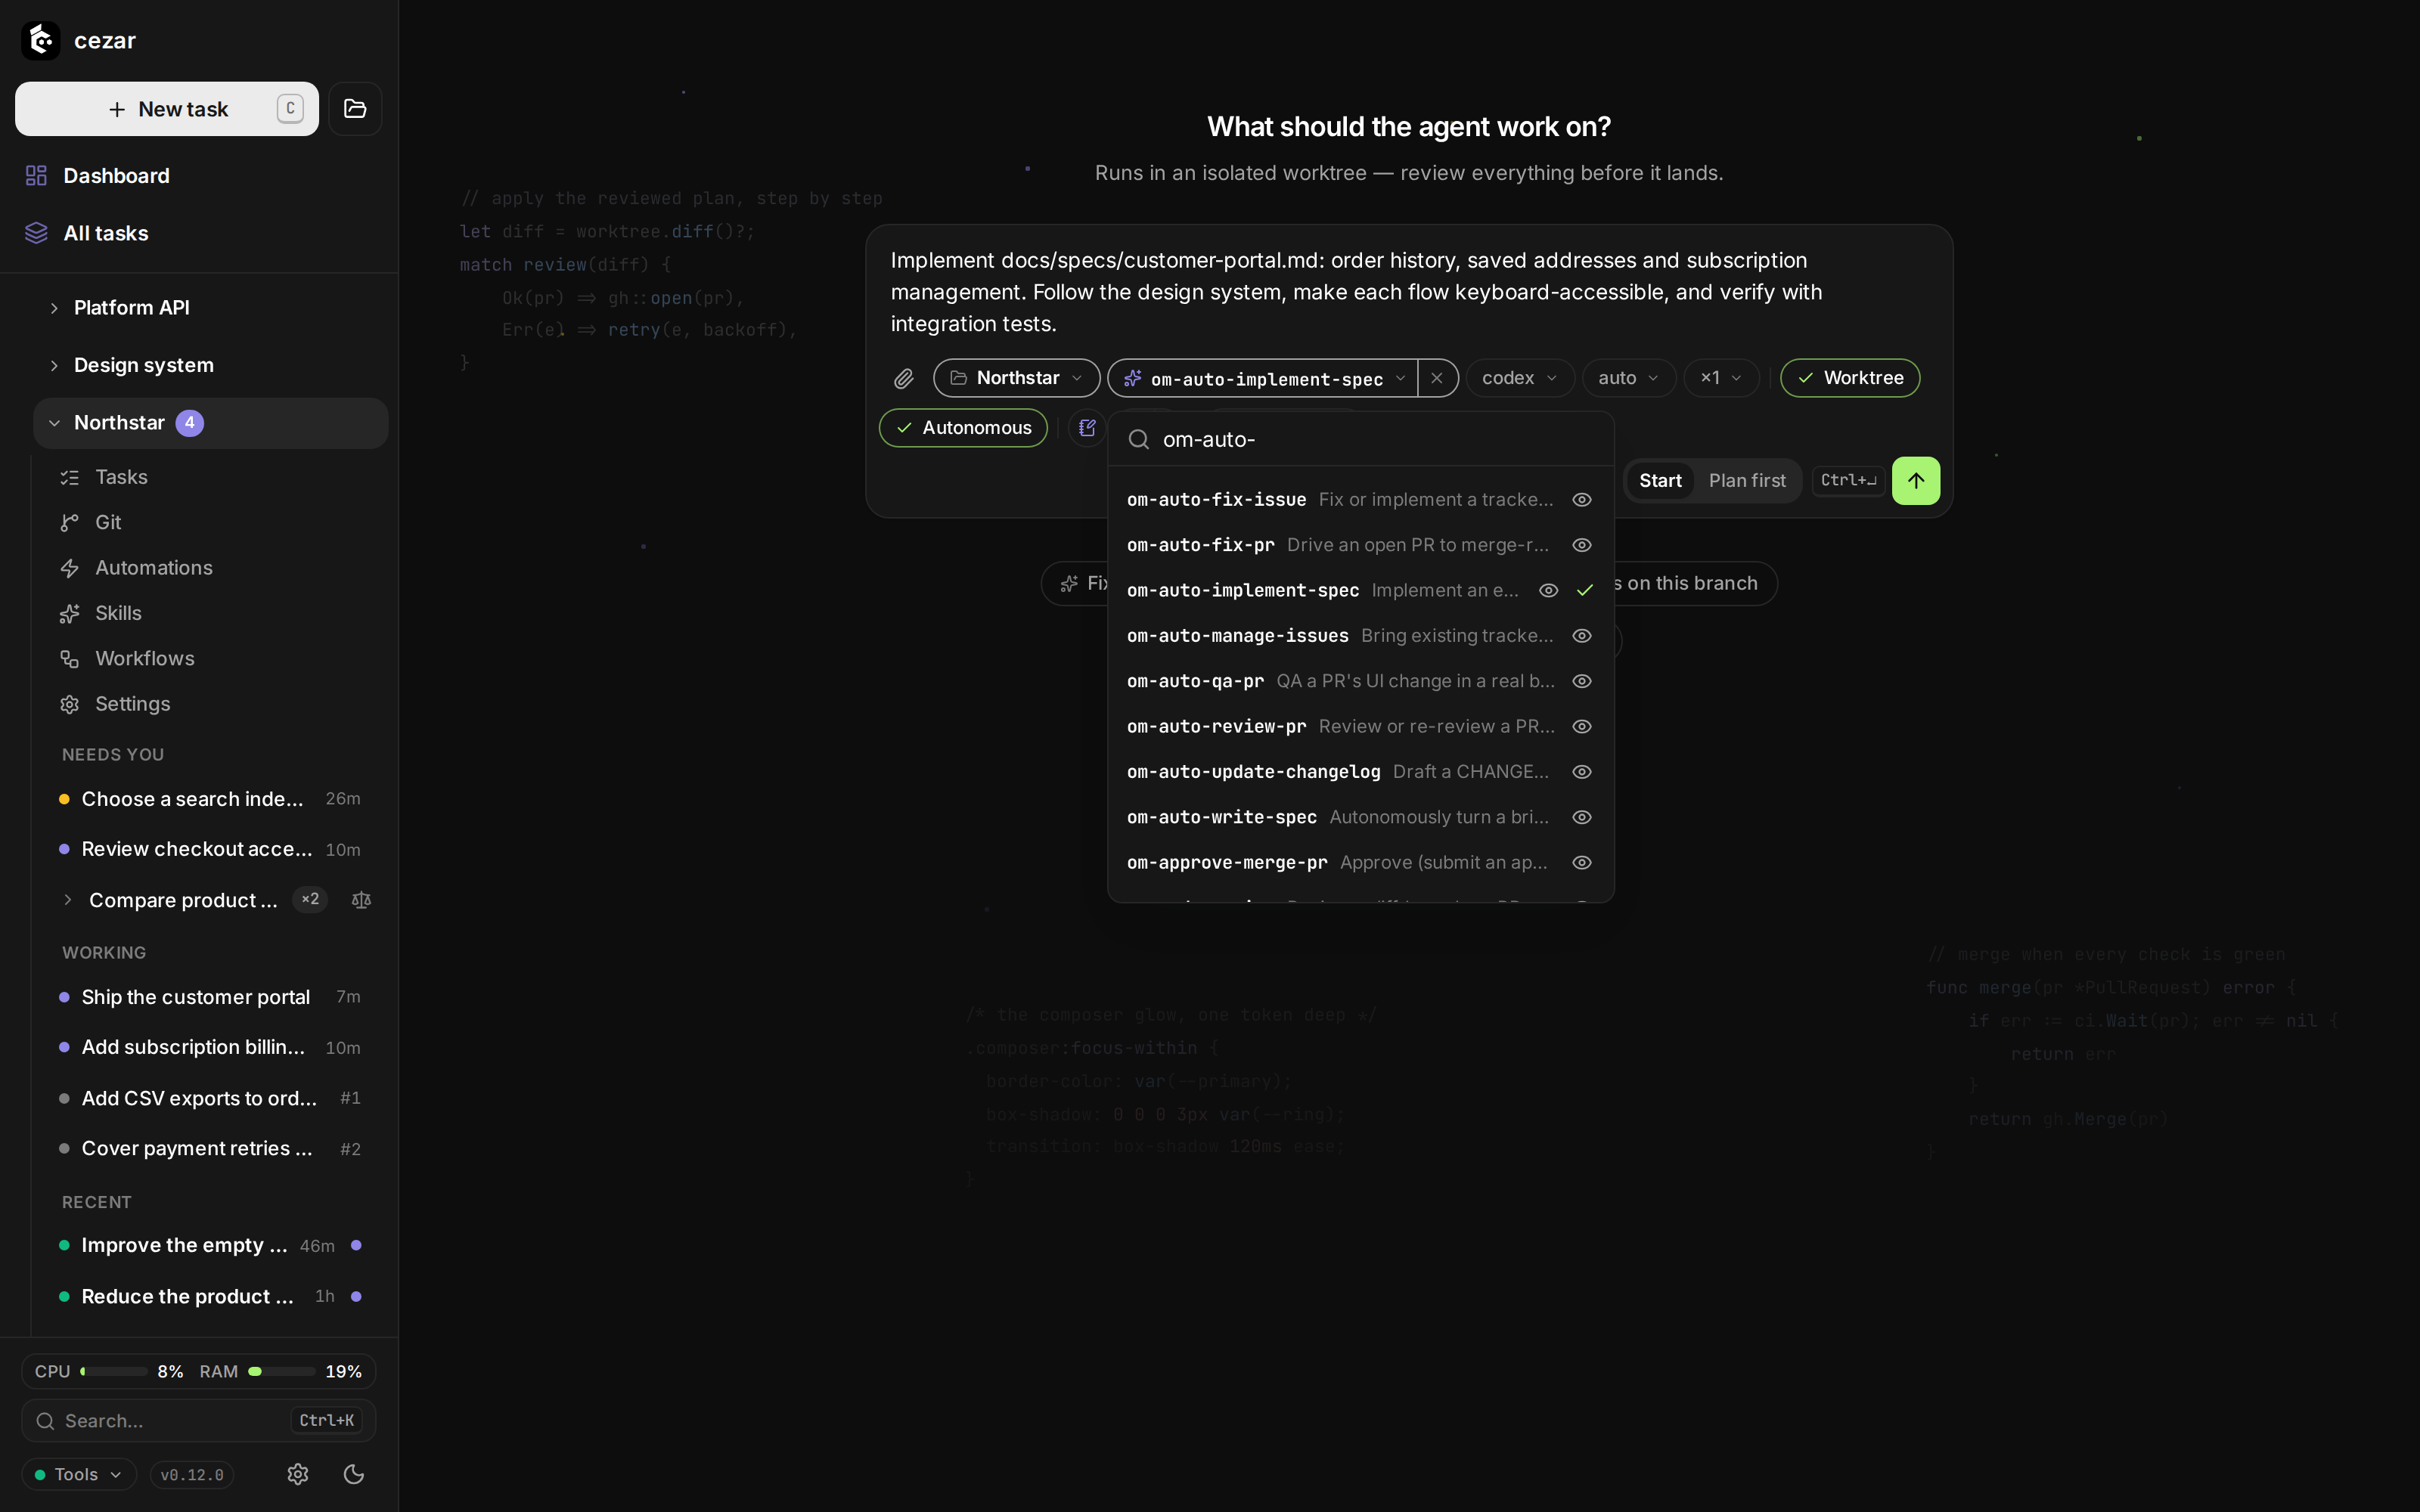Viewport: 2420px width, 1512px height.
Task: Preview om-auto-fix-pr with eye icon
Action: tap(1581, 545)
